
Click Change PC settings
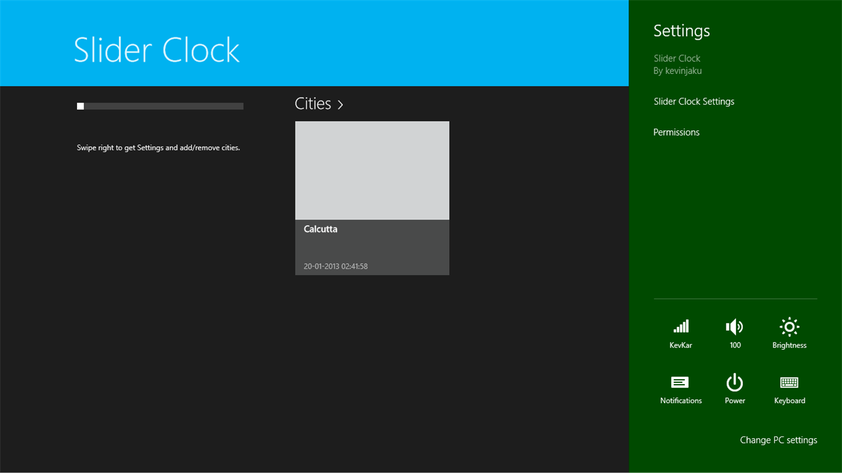tap(778, 440)
